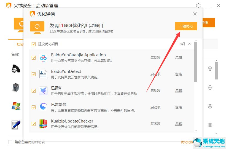Open gear settings for notepad pen row
This screenshot has height=149, width=226.
(210, 125)
